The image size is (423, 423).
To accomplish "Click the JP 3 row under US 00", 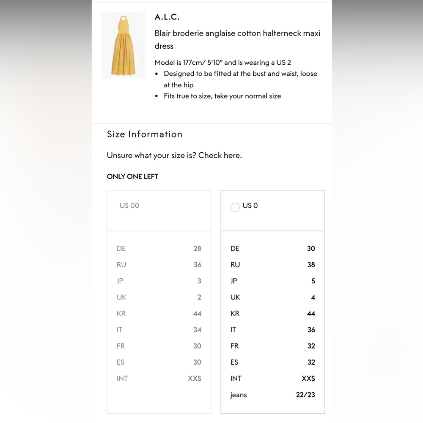I will coord(159,281).
